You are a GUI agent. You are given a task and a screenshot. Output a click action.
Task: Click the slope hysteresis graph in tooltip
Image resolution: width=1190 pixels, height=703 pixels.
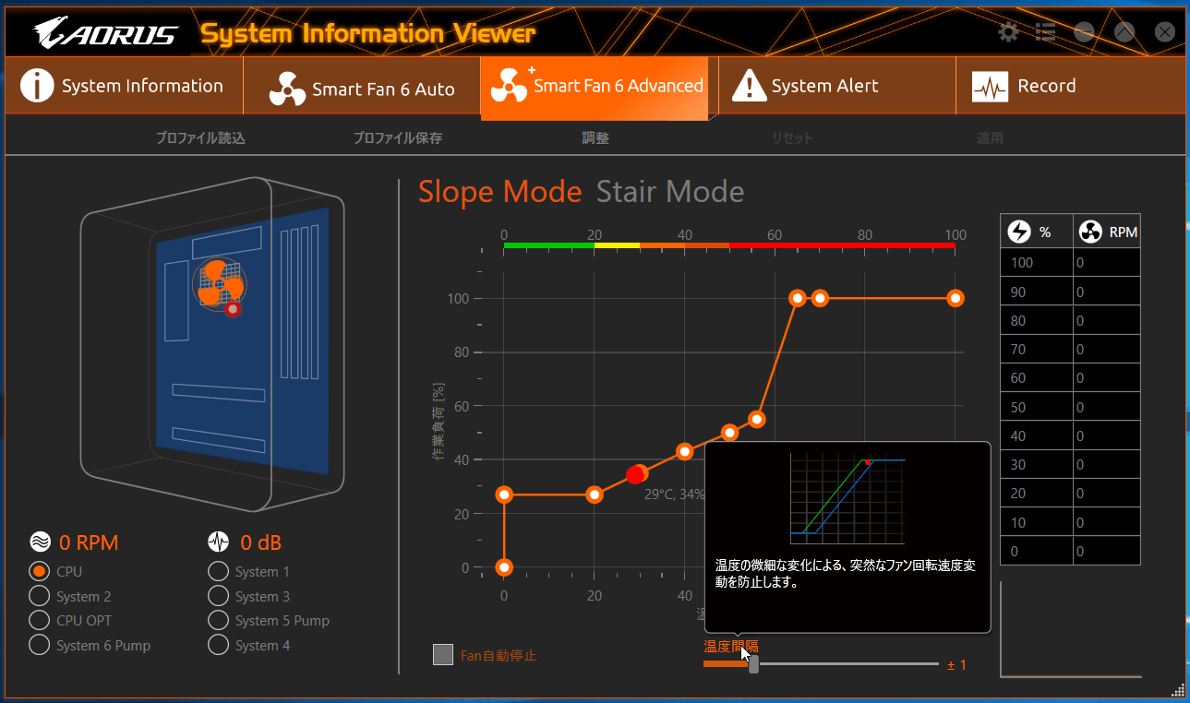(x=848, y=499)
